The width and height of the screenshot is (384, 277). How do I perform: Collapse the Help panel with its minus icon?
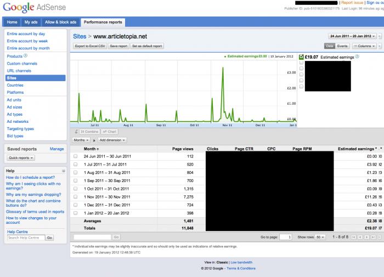[64, 171]
